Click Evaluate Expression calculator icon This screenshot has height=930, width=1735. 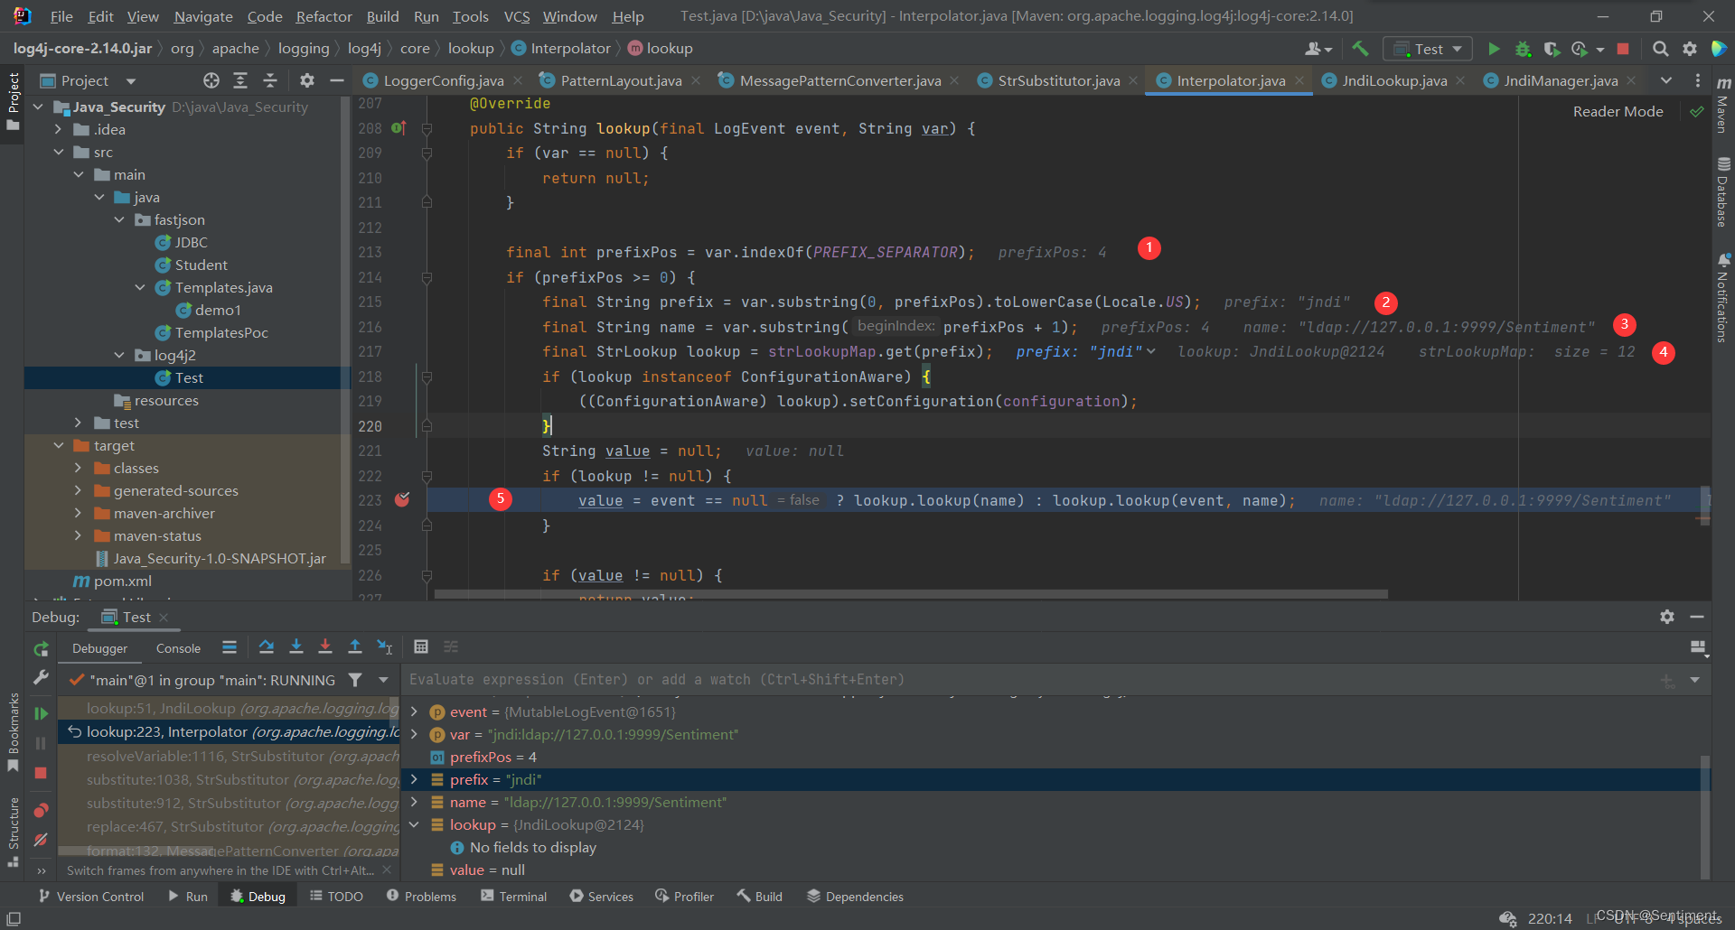421,646
